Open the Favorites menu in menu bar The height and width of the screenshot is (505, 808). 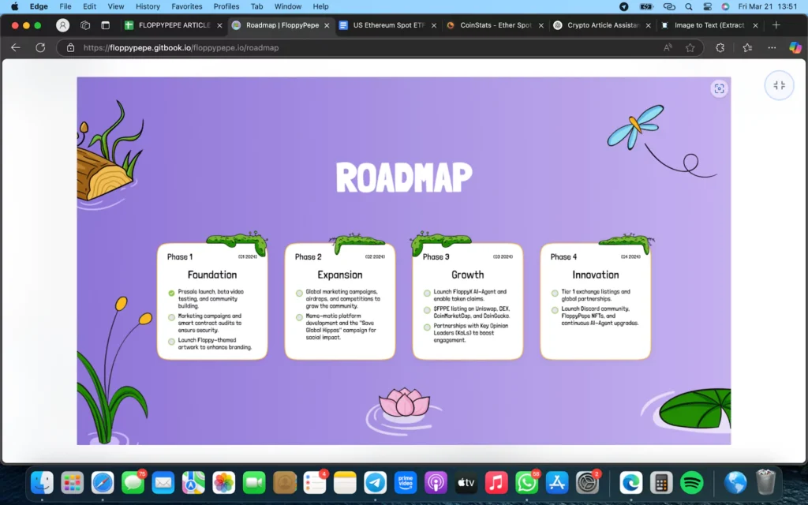[186, 6]
